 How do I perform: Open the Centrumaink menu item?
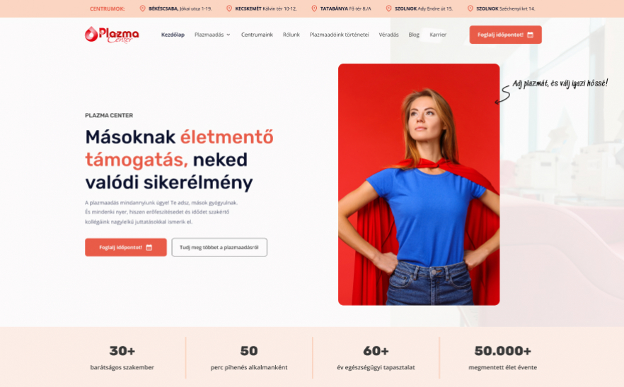[257, 35]
